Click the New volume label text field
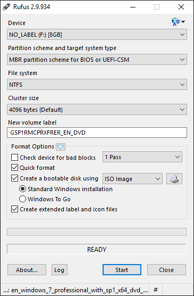This screenshot has height=296, width=194. [x=97, y=133]
